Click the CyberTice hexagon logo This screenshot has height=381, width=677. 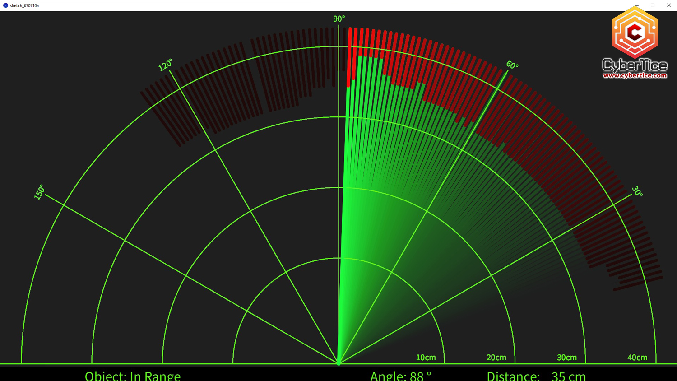pos(635,33)
